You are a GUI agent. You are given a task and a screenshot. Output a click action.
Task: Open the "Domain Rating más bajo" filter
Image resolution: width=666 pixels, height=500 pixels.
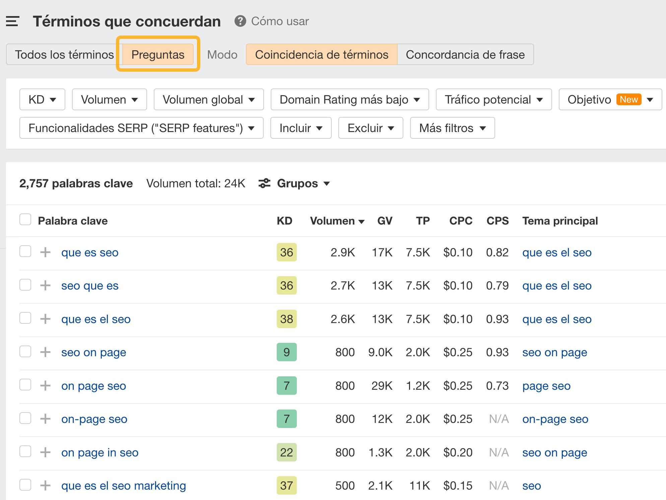[x=349, y=99]
